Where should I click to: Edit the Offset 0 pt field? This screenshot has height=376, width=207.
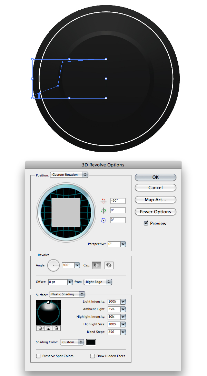point(58,282)
